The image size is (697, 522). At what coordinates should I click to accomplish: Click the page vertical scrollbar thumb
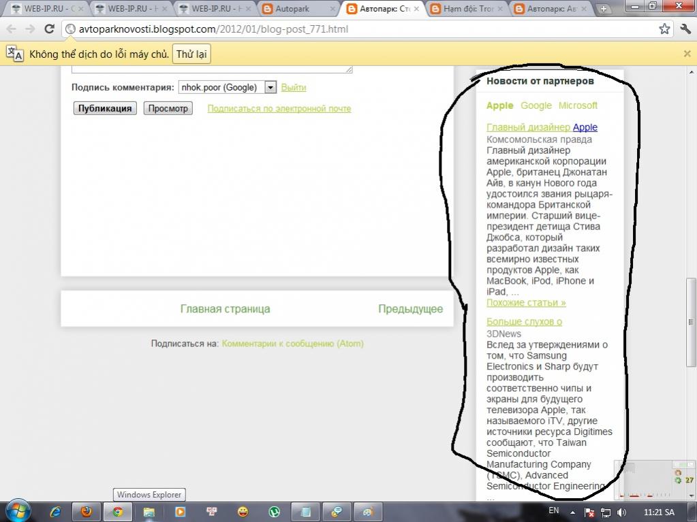pyautogui.click(x=690, y=322)
